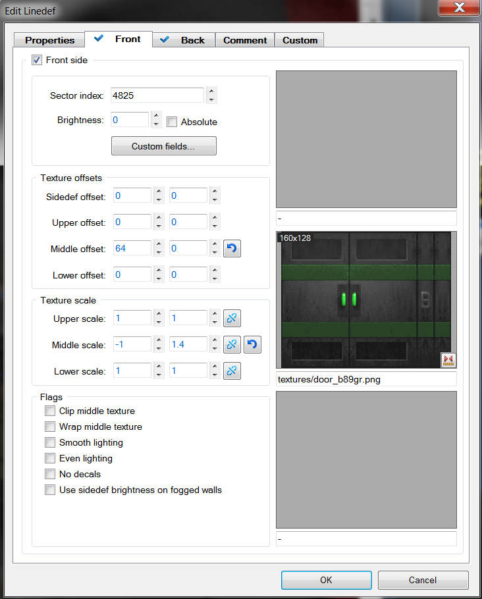Image resolution: width=482 pixels, height=599 pixels.
Task: Check the Wrap middle texture option
Action: tap(50, 427)
